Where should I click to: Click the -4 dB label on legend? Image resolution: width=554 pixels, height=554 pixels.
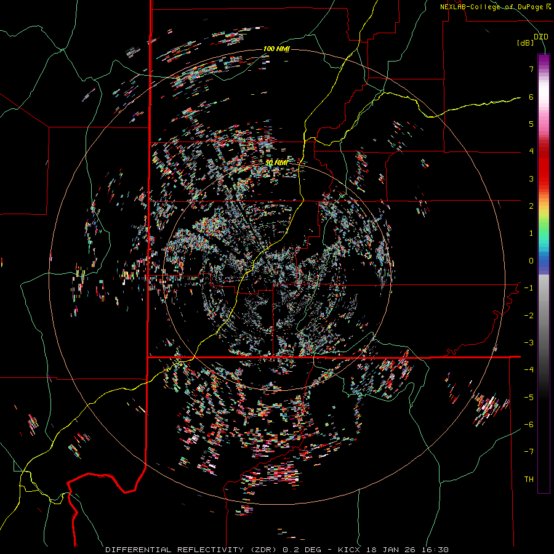(529, 370)
